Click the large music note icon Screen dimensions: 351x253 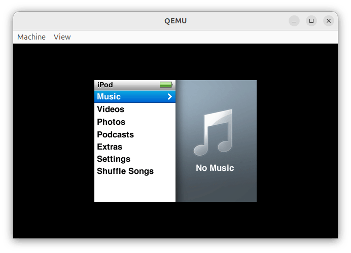[213, 132]
